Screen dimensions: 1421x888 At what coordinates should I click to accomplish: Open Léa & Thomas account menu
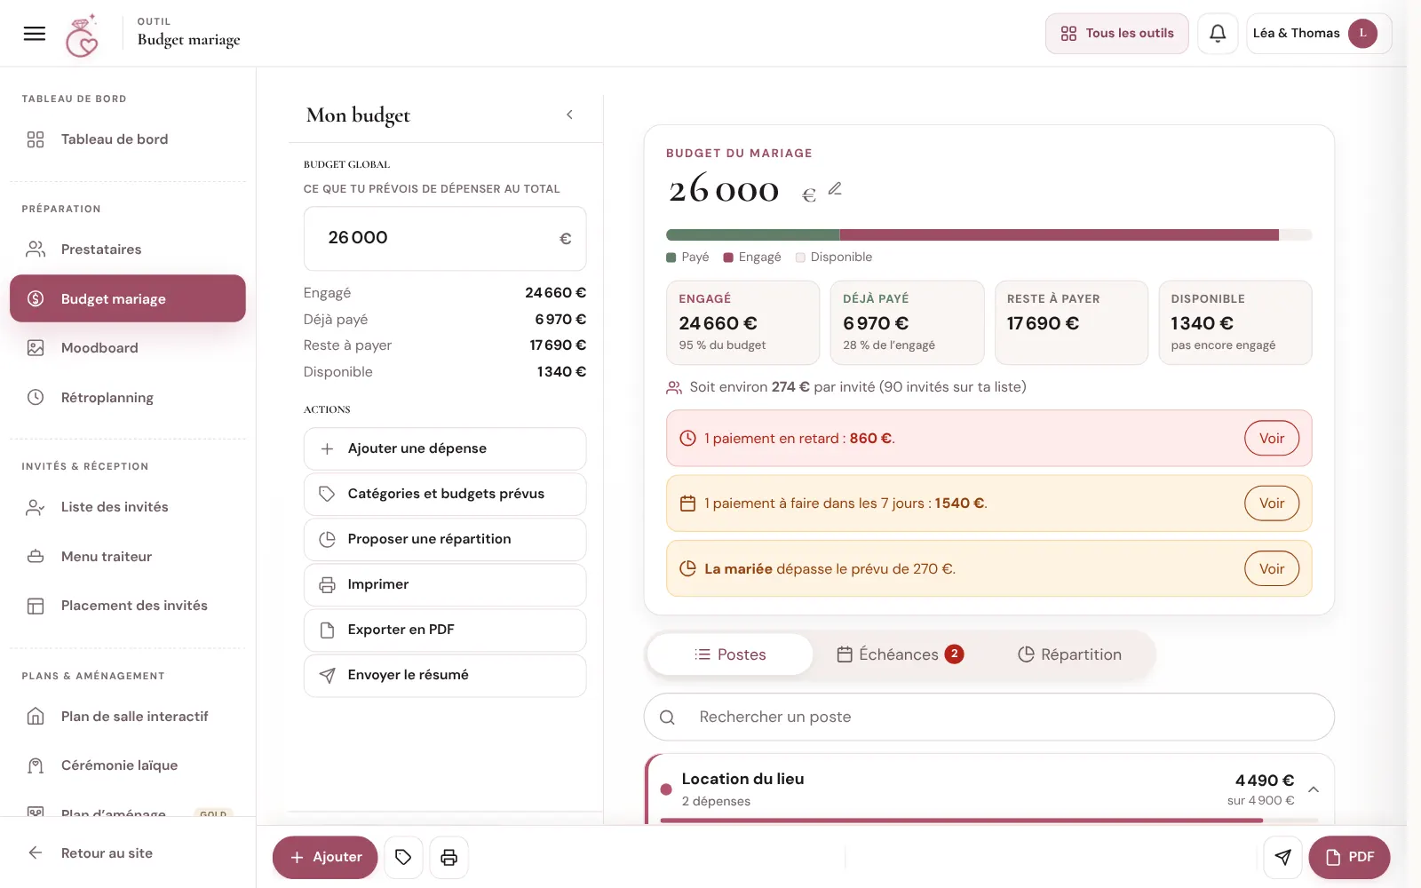coord(1318,34)
